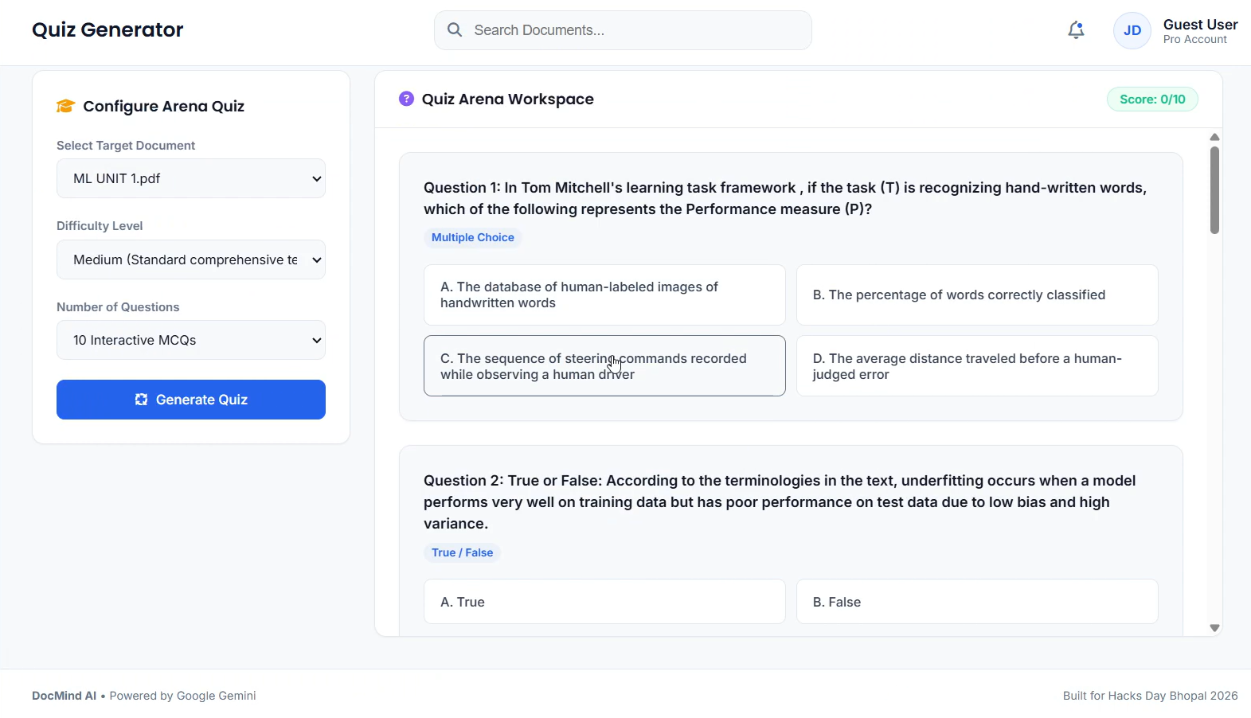This screenshot has height=718, width=1251.
Task: Pick option D average distance traveled
Action: pyautogui.click(x=977, y=366)
